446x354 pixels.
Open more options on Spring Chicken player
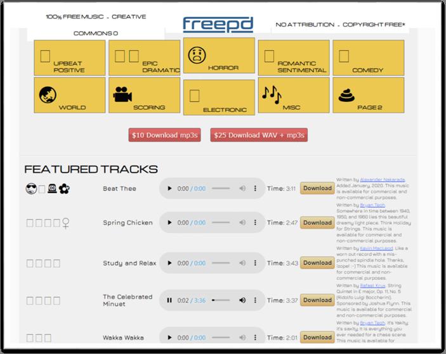(255, 222)
